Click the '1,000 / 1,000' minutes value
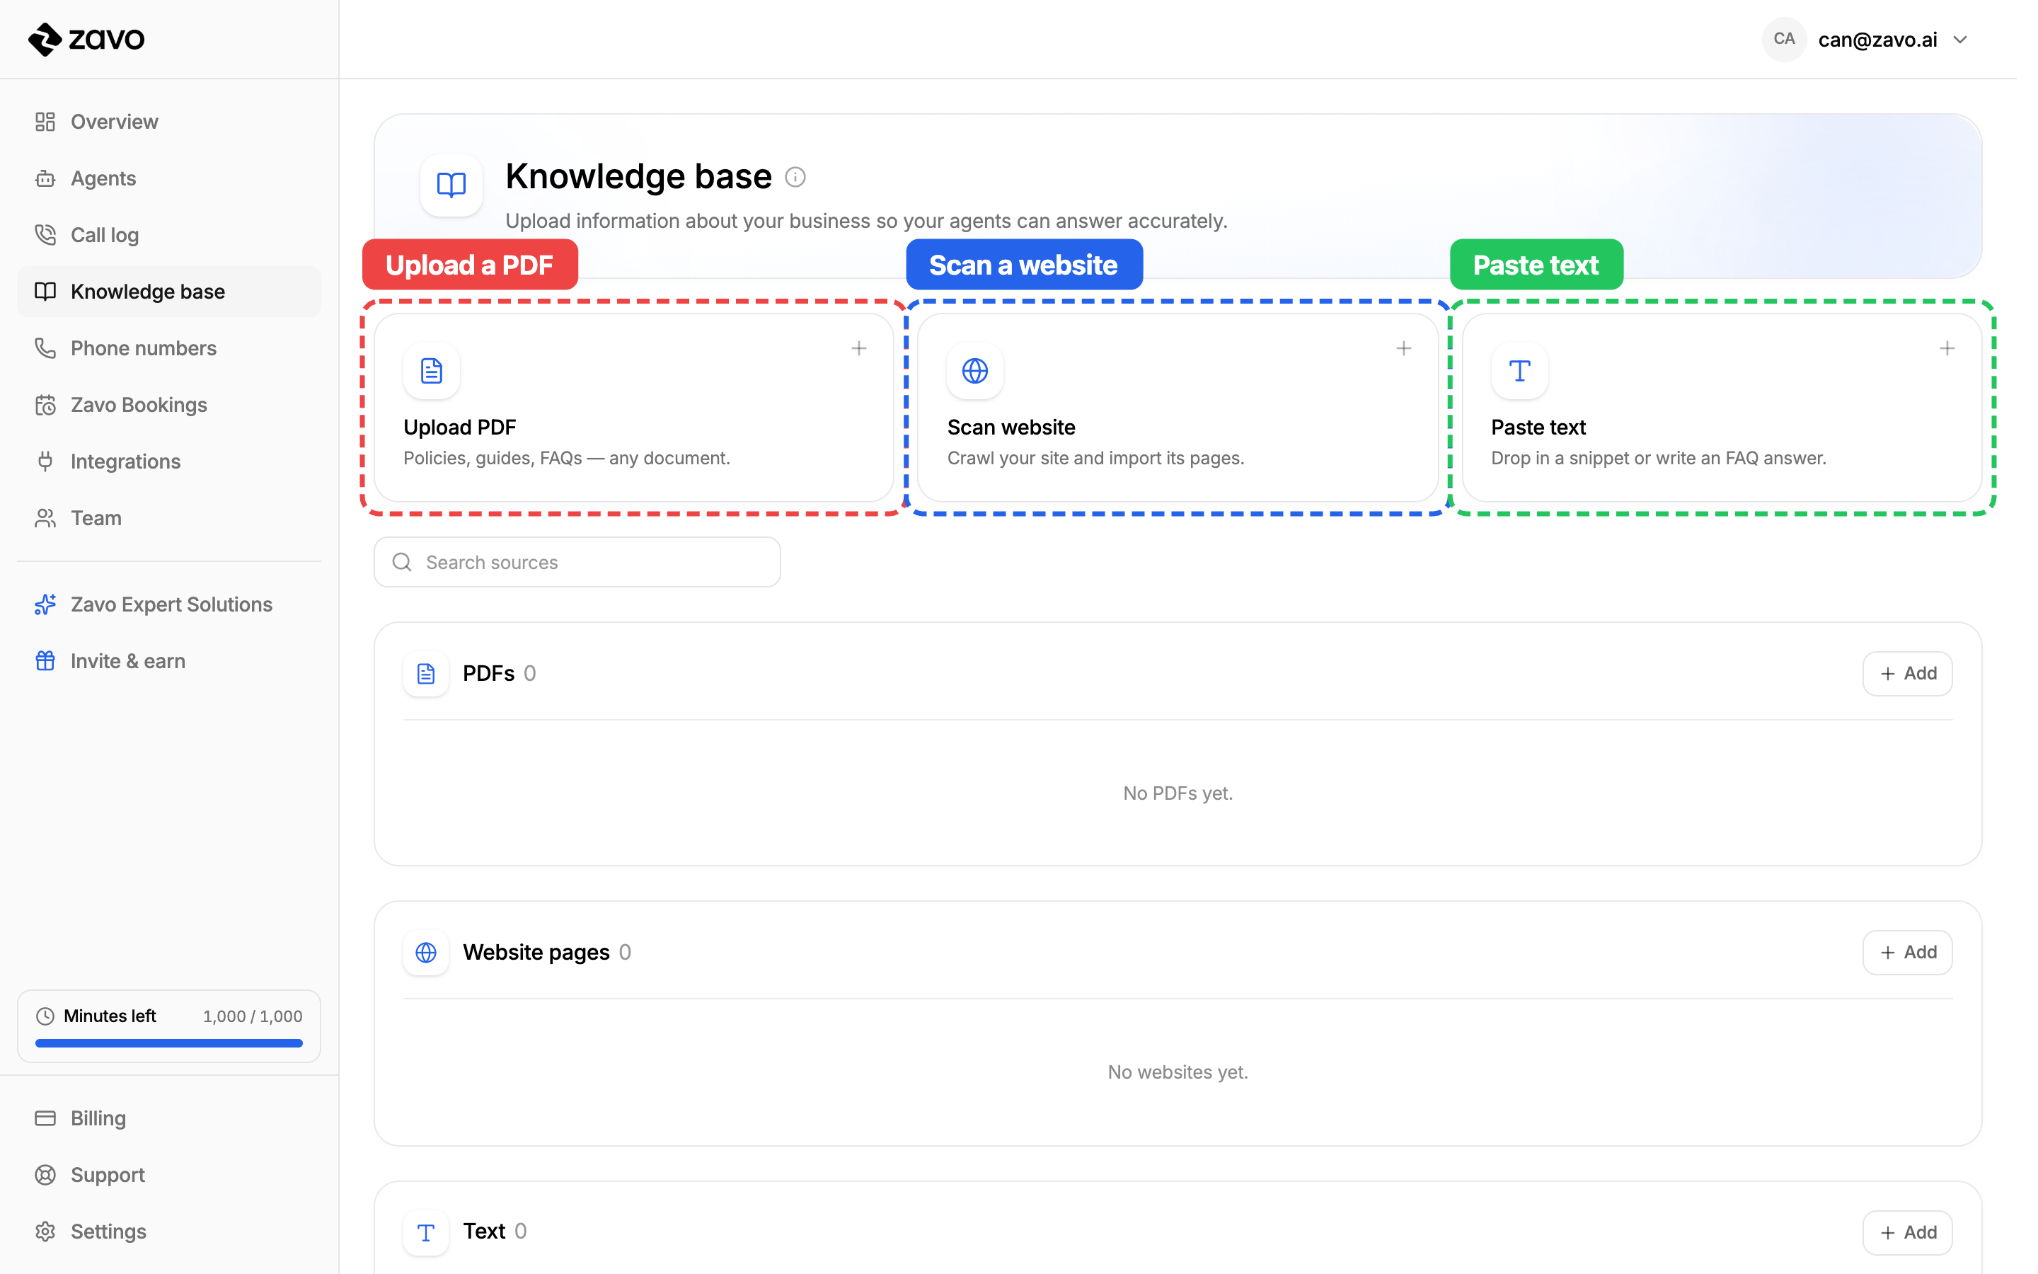The height and width of the screenshot is (1274, 2038). [x=253, y=1016]
